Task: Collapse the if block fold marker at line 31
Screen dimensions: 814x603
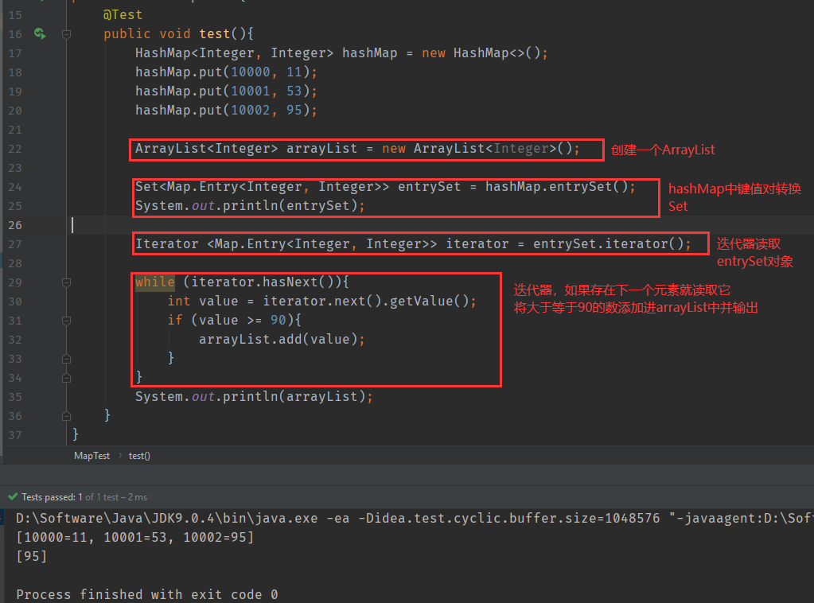Action: coord(67,321)
